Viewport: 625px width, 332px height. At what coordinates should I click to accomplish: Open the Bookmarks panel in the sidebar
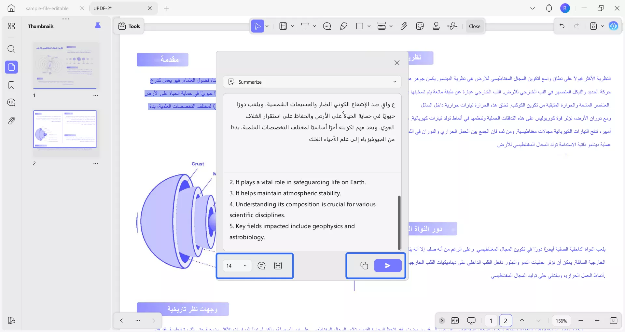[11, 85]
